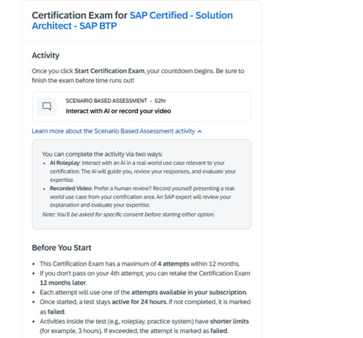Click the 'SCENARIO BASED ASSESSMENT' label

coord(106,101)
